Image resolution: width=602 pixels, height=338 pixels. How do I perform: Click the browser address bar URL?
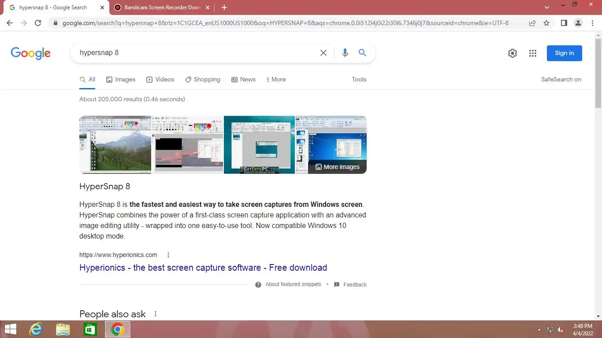[285, 23]
